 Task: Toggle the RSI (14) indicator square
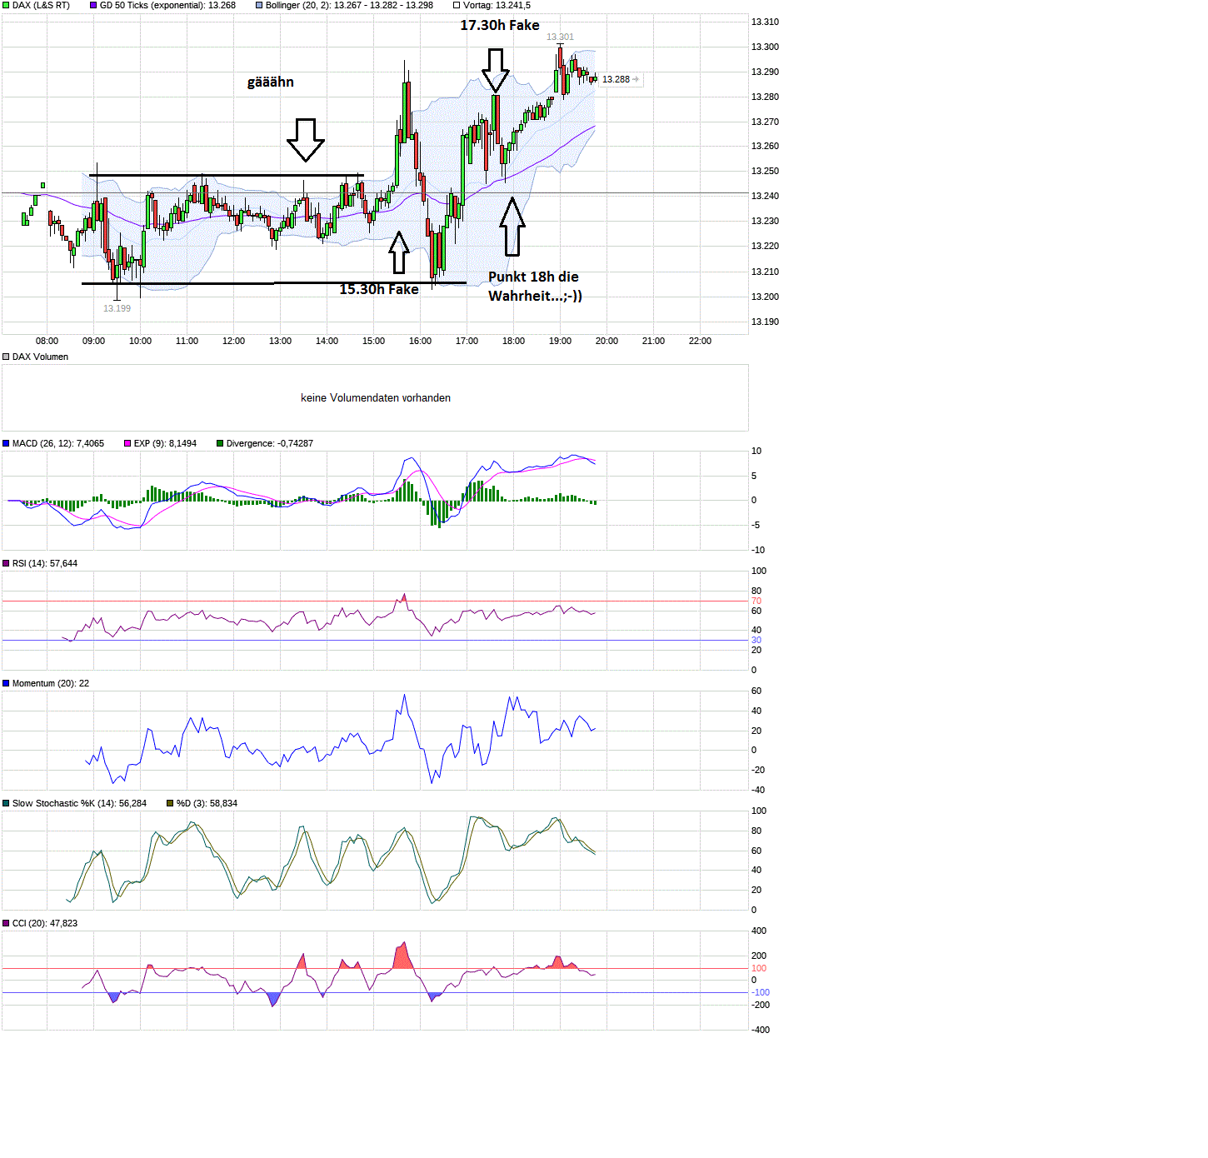(x=6, y=563)
